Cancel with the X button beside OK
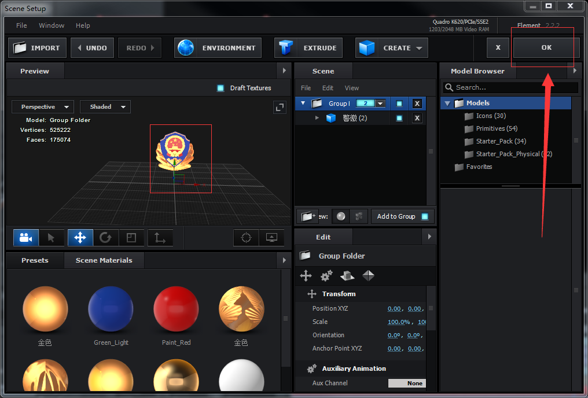This screenshot has width=588, height=398. [498, 47]
